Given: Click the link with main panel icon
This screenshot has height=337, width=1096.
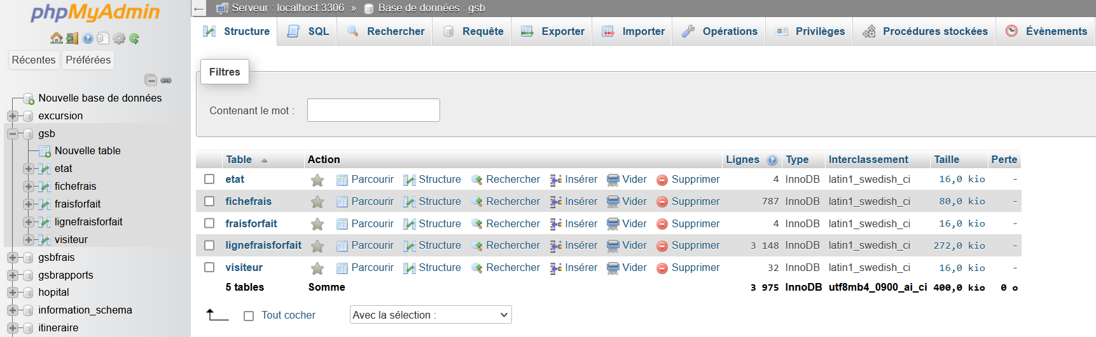Looking at the screenshot, I should point(166,81).
